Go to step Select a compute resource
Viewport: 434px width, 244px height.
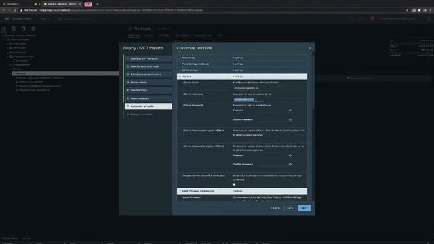pos(148,75)
